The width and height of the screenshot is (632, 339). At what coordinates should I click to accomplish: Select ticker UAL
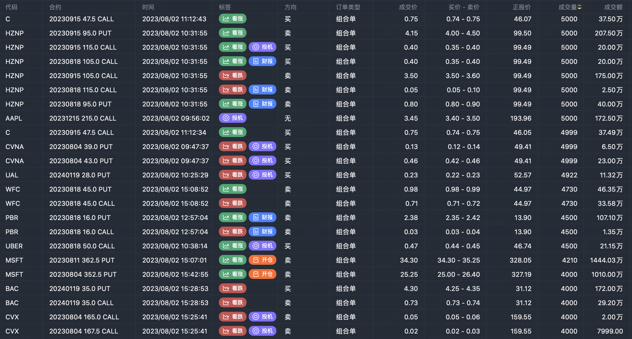12,175
